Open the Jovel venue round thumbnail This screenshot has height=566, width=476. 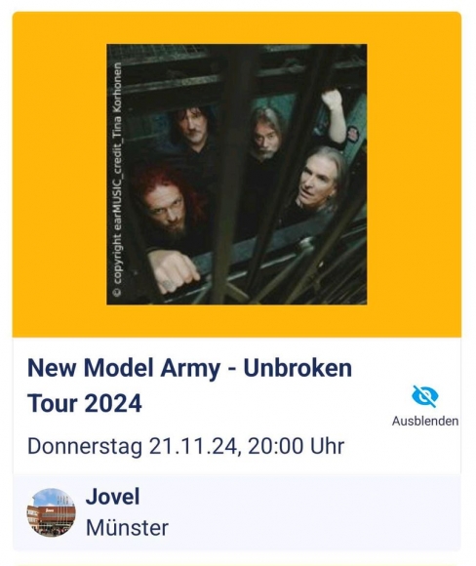[52, 512]
